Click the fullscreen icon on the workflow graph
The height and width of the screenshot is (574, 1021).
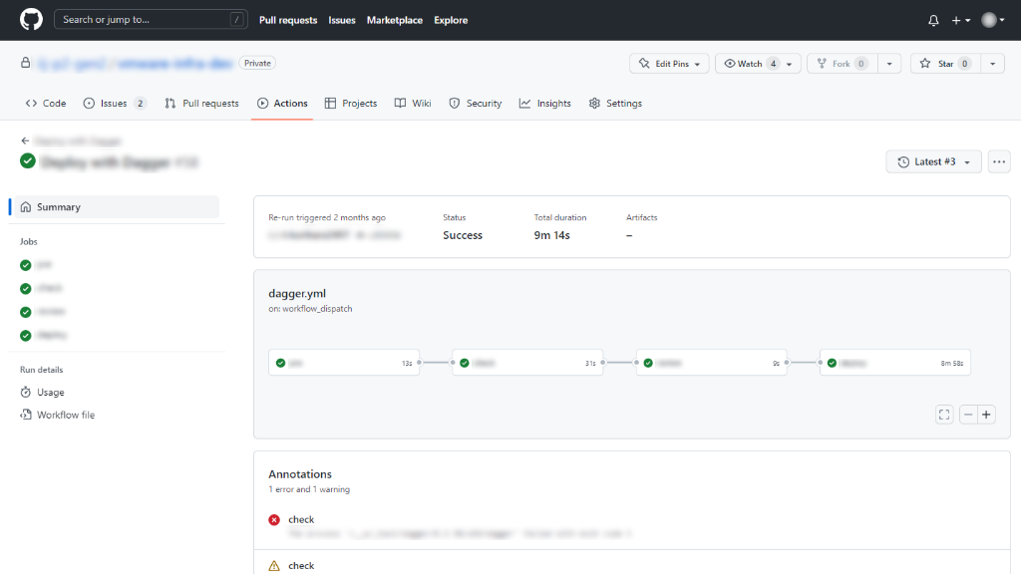click(943, 414)
